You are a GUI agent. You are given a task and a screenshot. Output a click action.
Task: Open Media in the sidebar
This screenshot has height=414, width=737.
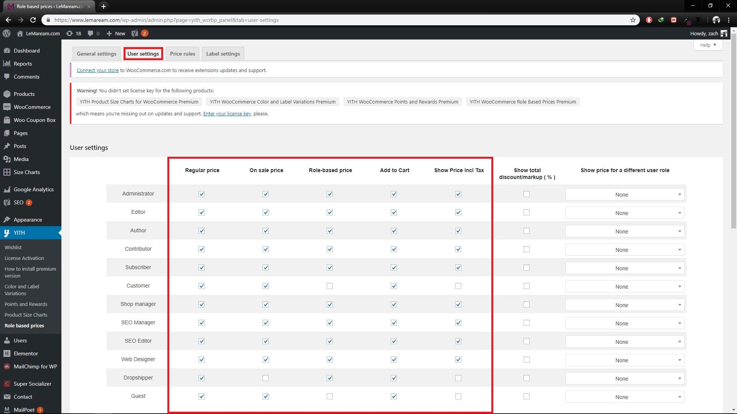[x=21, y=159]
